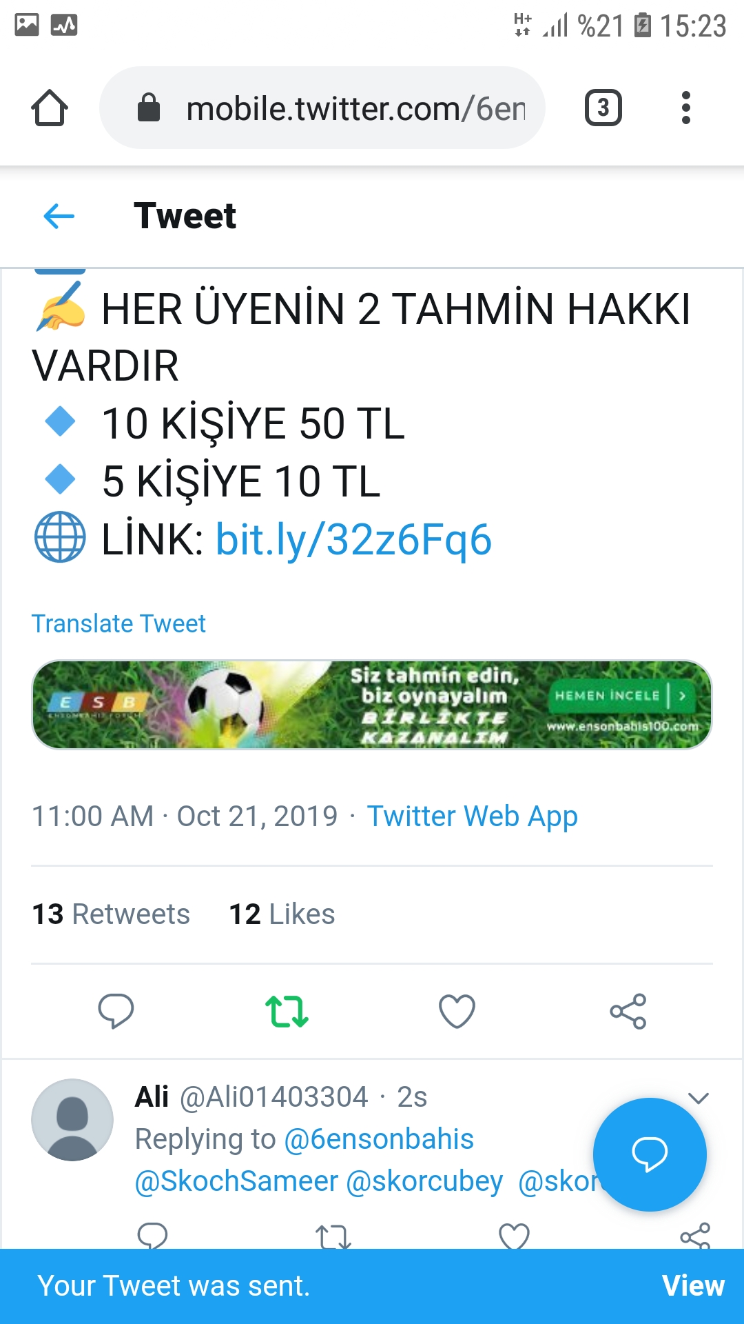Open reply icon under Ali's tweet
744x1324 pixels.
[152, 1236]
